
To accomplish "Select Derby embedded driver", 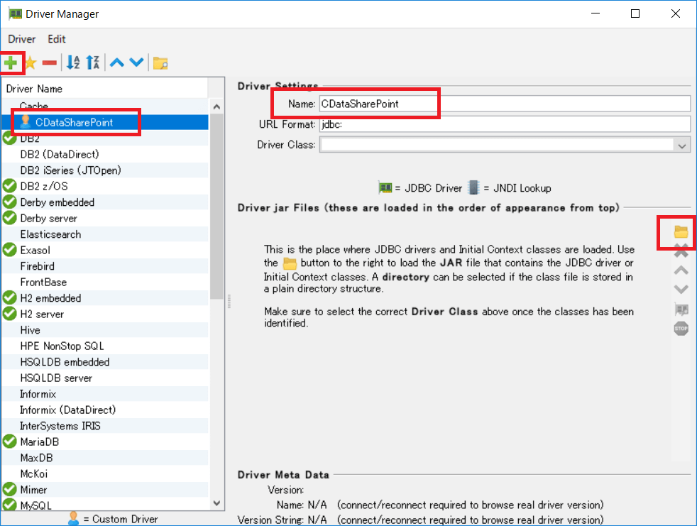I will (x=105, y=202).
